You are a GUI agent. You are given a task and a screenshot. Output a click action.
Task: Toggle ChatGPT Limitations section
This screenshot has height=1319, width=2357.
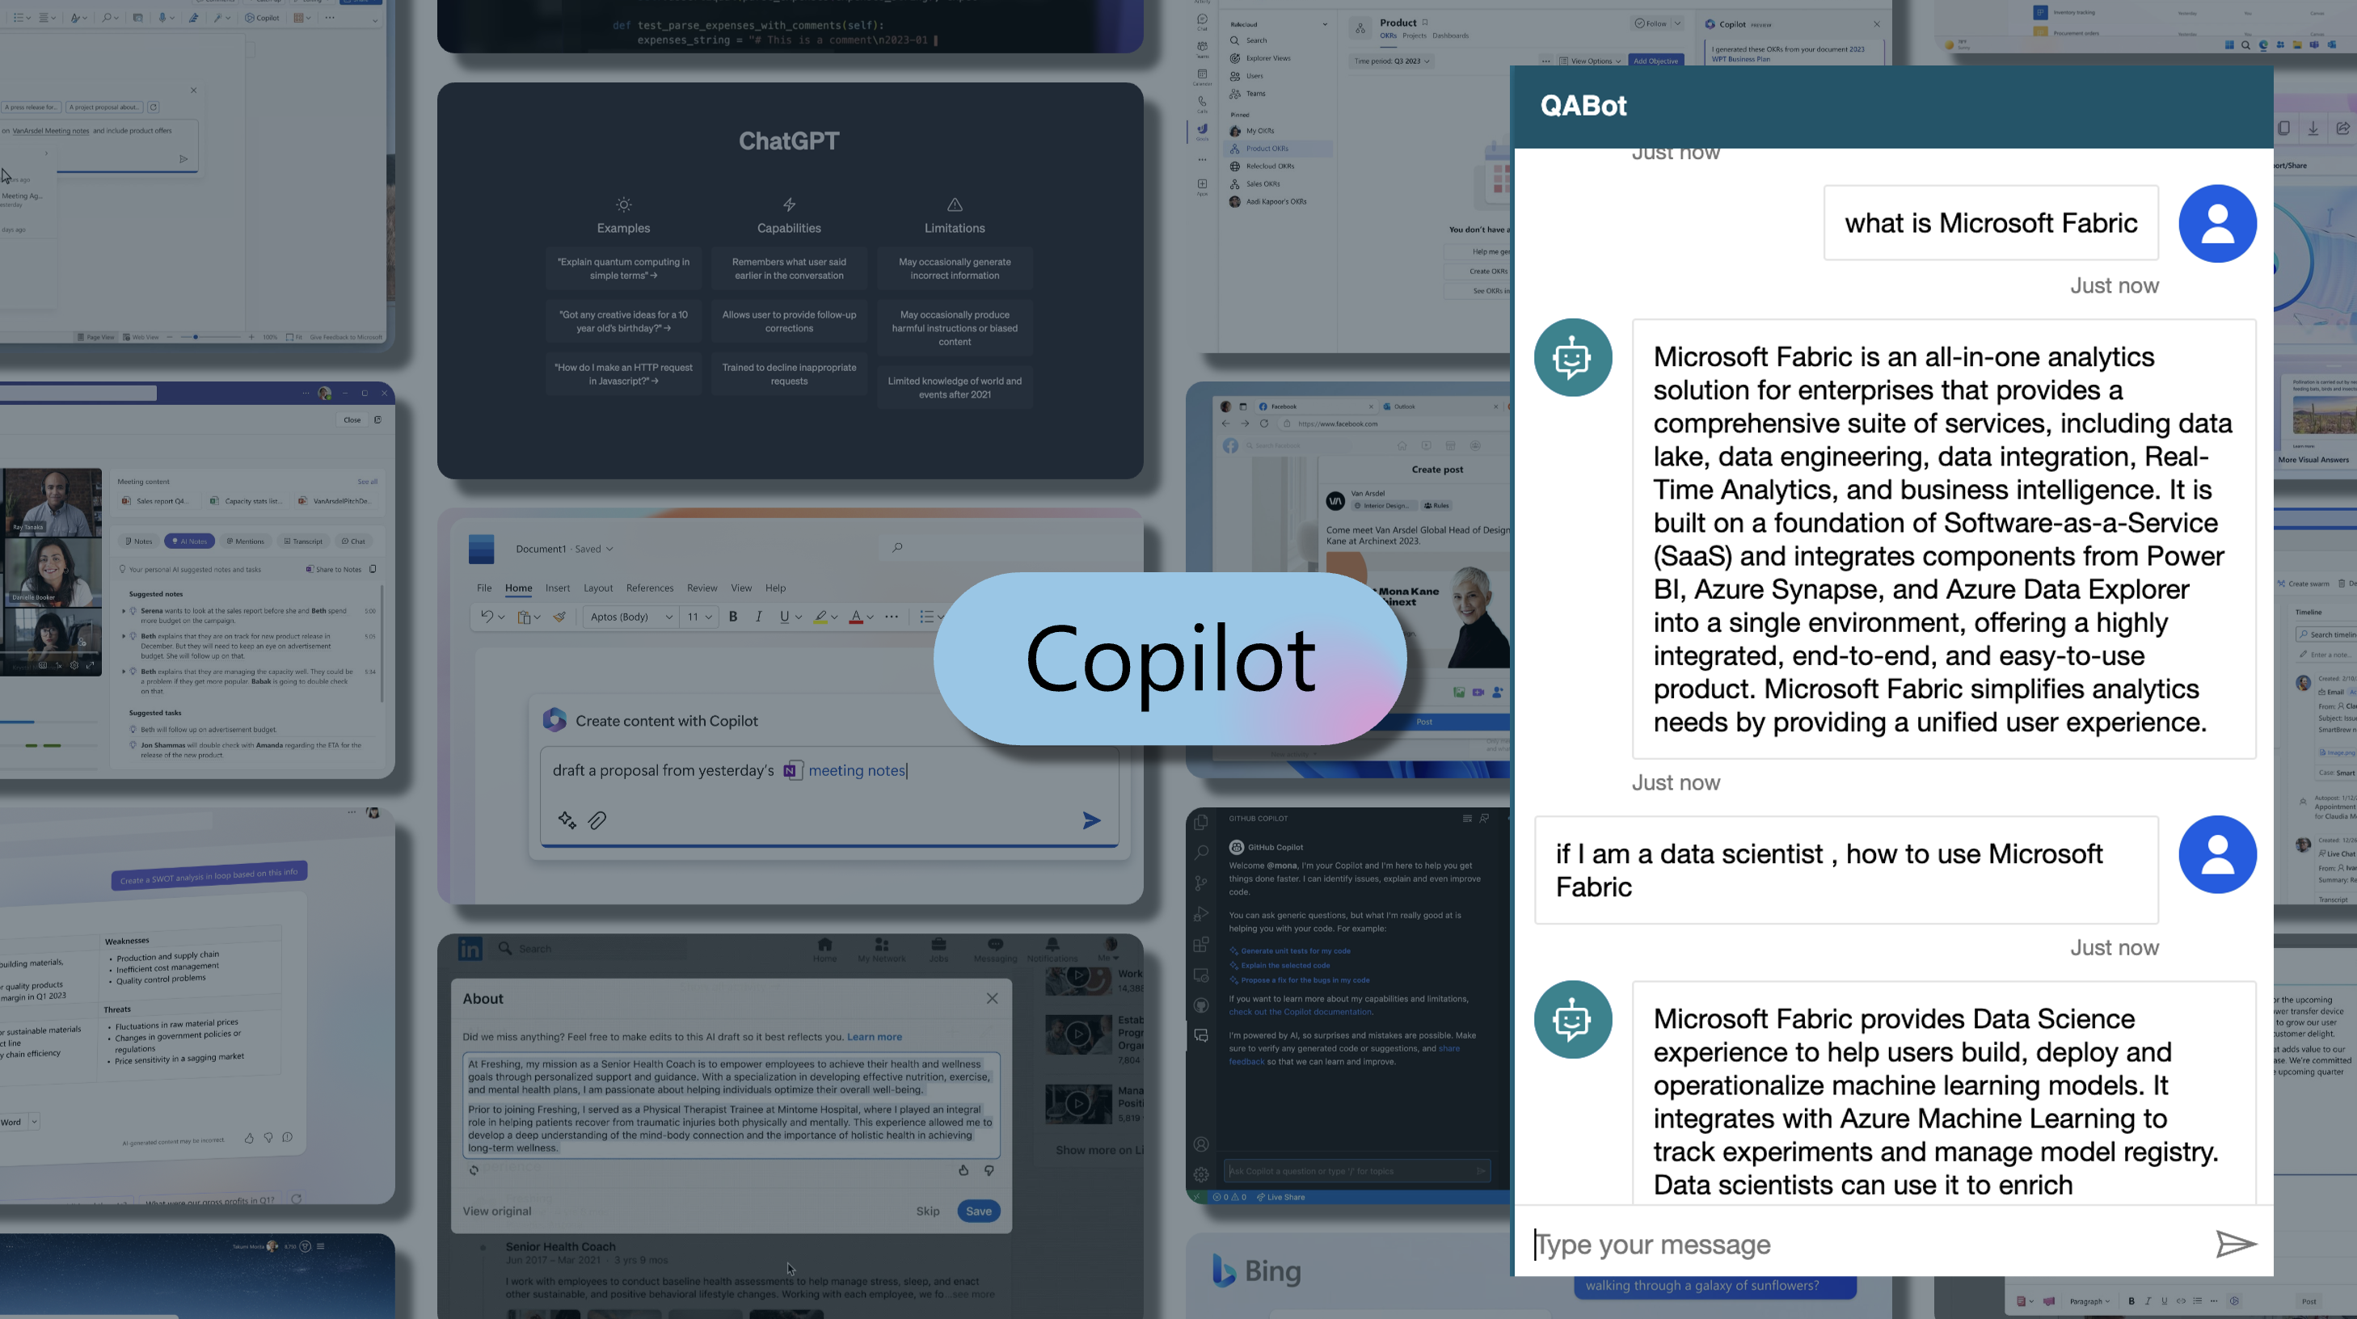pos(952,228)
